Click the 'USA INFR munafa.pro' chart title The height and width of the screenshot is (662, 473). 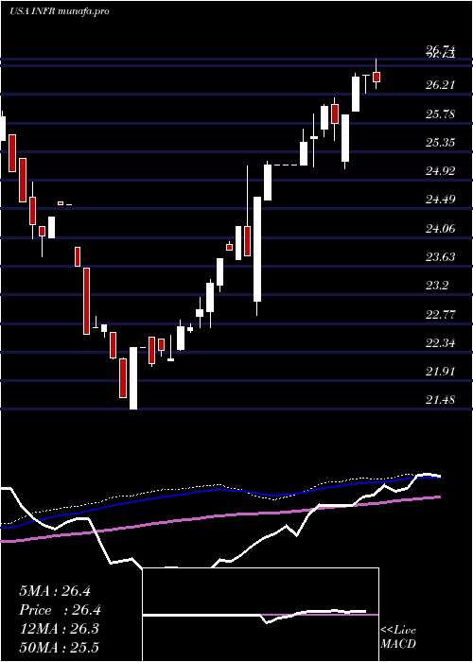pos(60,11)
